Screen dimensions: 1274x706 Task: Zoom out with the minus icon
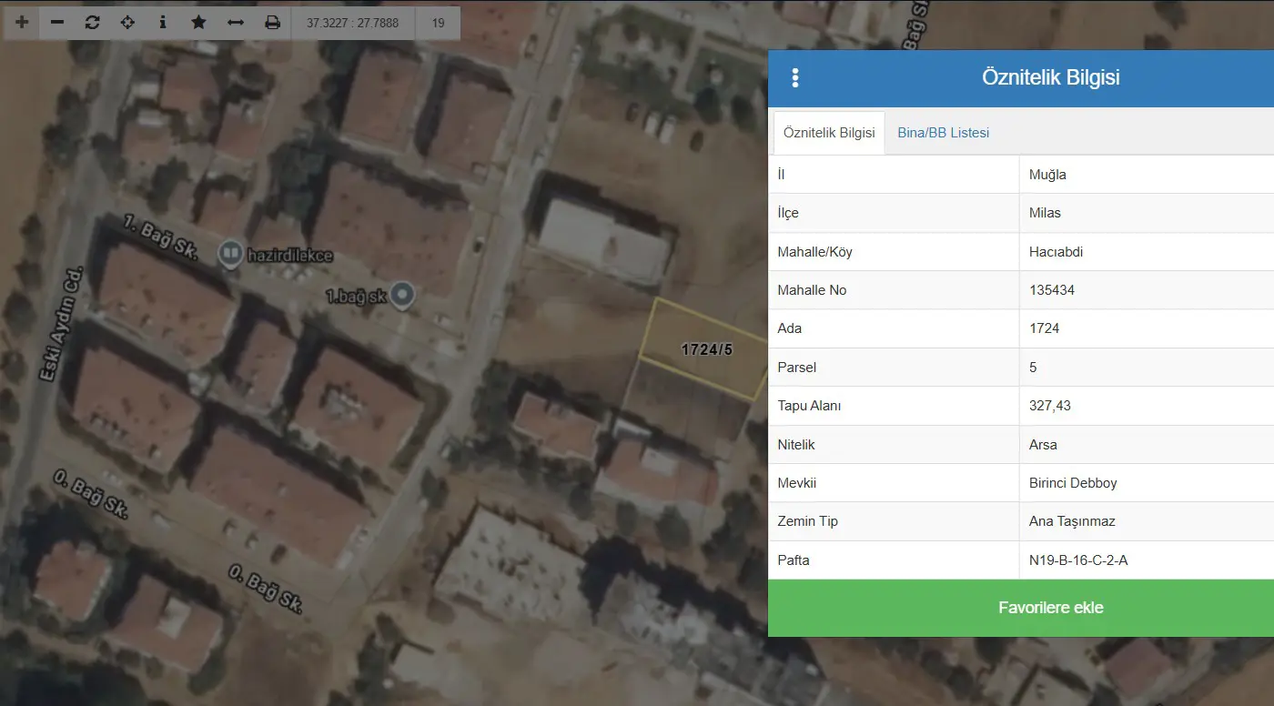coord(57,23)
